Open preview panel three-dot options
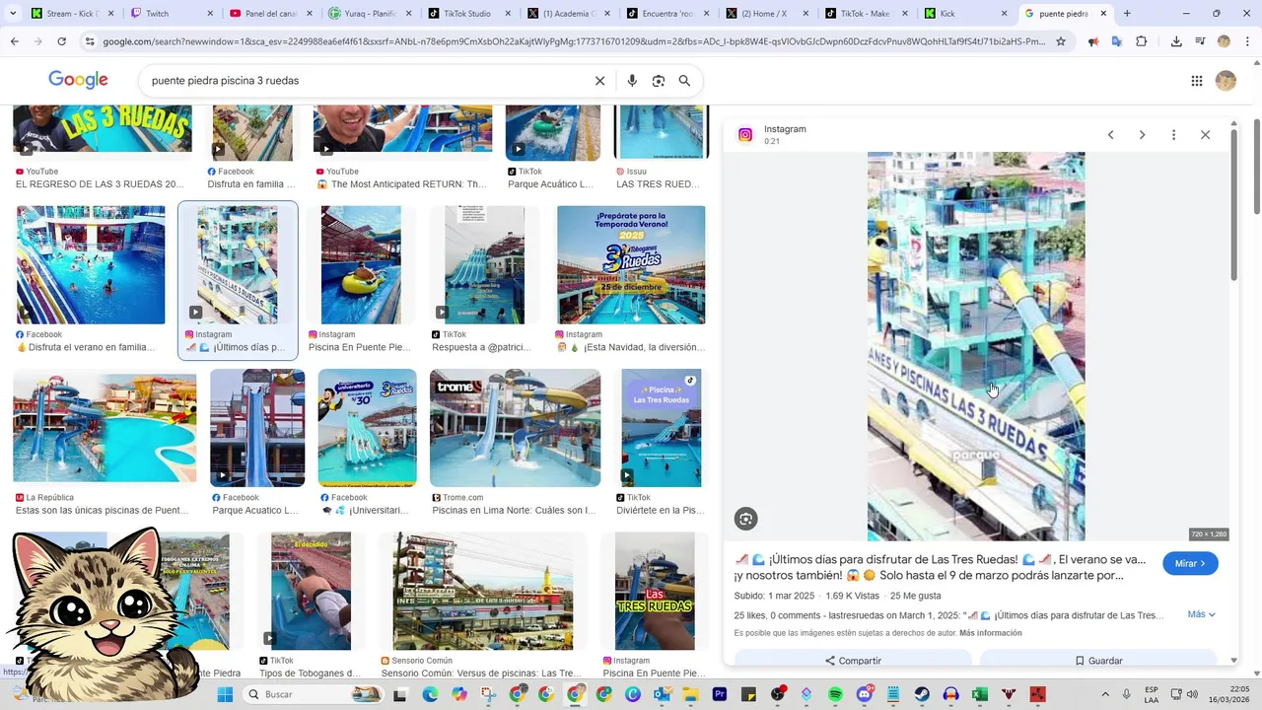 (1173, 135)
